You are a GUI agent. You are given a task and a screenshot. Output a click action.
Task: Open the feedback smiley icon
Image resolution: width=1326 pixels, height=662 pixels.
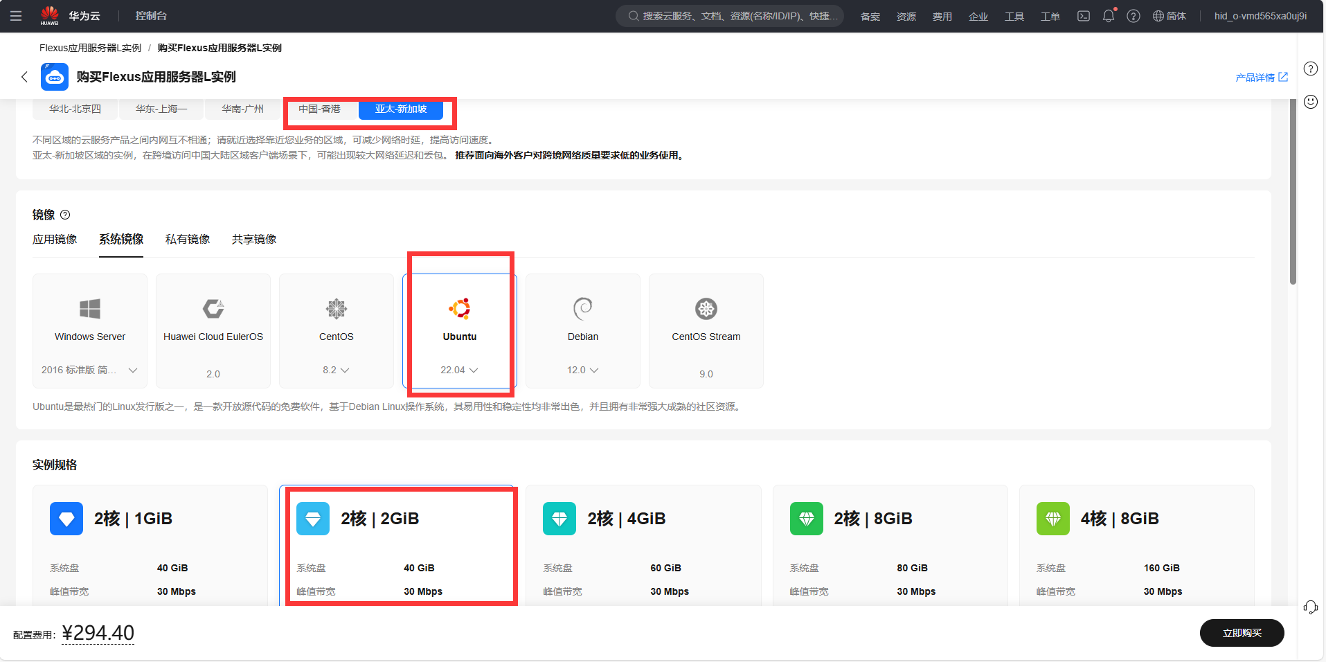pos(1310,102)
